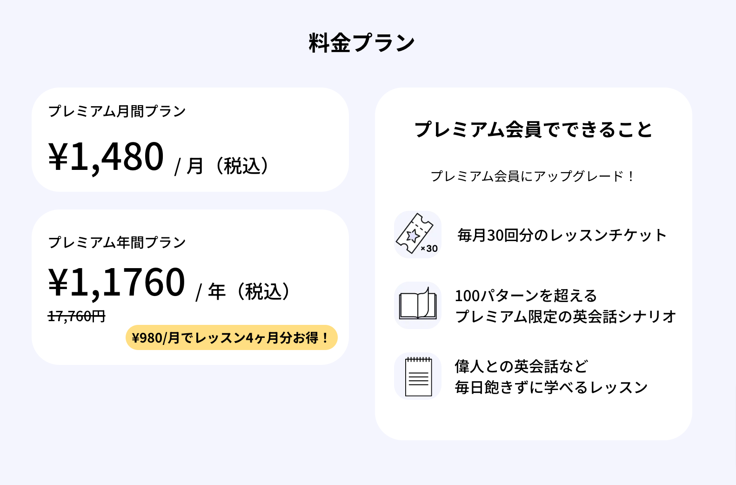Viewport: 736px width, 485px height.
Task: Click the プレミアム年間プラン title label
Action: click(x=117, y=242)
